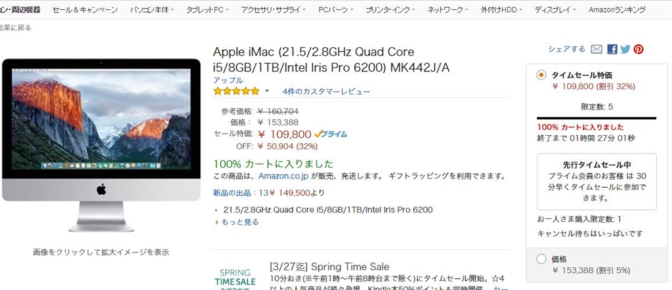Open the パソコン本体 dropdown menu
672x290 pixels.
[152, 10]
